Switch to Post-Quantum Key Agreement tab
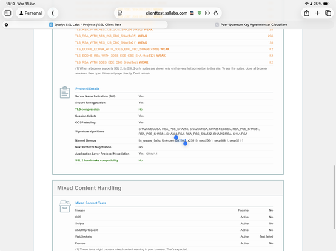336x251 pixels. 251,25
